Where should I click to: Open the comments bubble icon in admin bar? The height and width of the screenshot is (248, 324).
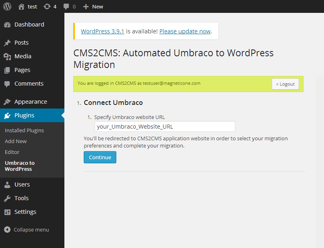coord(66,7)
